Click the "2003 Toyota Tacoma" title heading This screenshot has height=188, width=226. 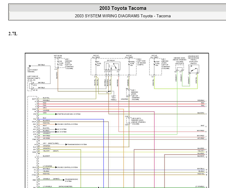tap(123, 8)
